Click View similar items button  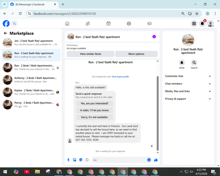(91, 54)
